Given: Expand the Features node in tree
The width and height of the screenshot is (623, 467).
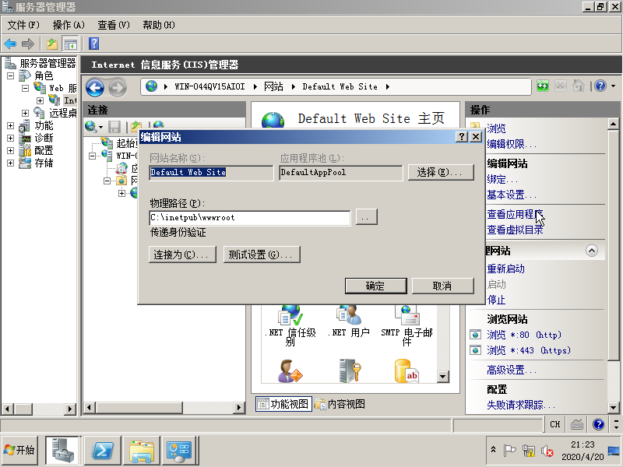Looking at the screenshot, I should pos(11,125).
